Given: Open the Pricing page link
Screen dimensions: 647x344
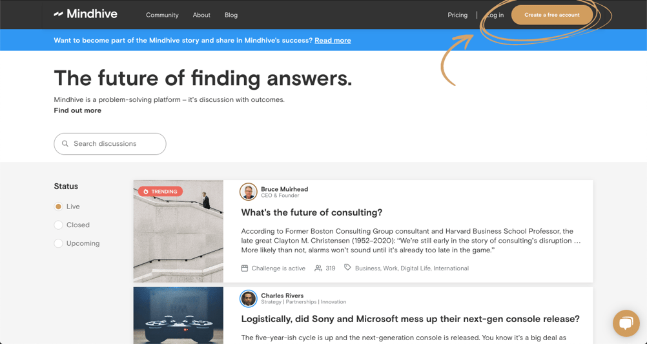Looking at the screenshot, I should pos(457,15).
